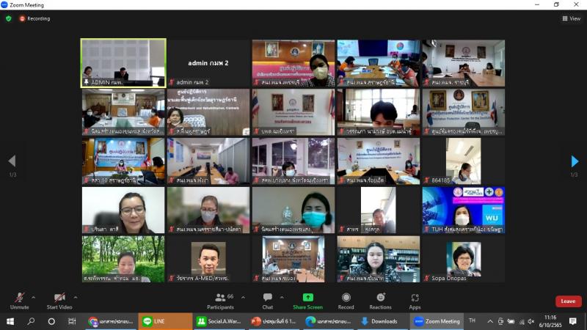This screenshot has height=330, width=587.
Task: Click Share Screen button
Action: pyautogui.click(x=307, y=301)
